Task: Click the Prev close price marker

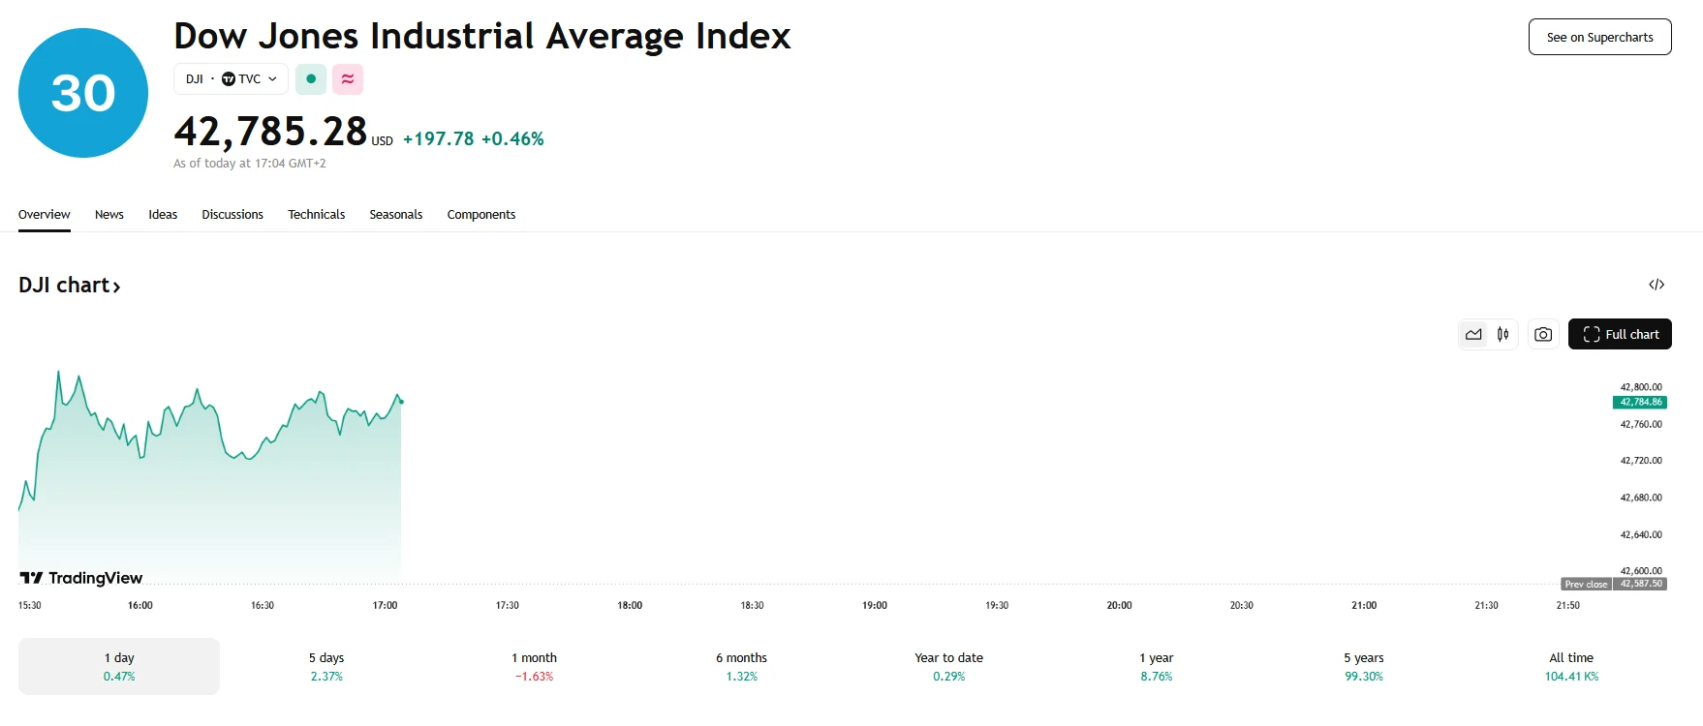Action: (1588, 584)
